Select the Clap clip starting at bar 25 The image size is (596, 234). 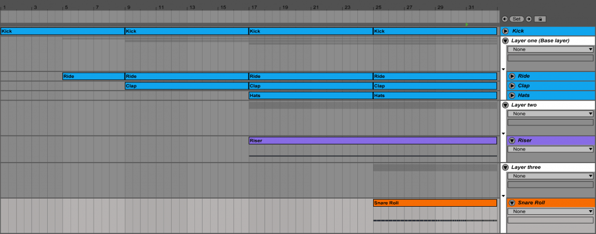(x=435, y=86)
